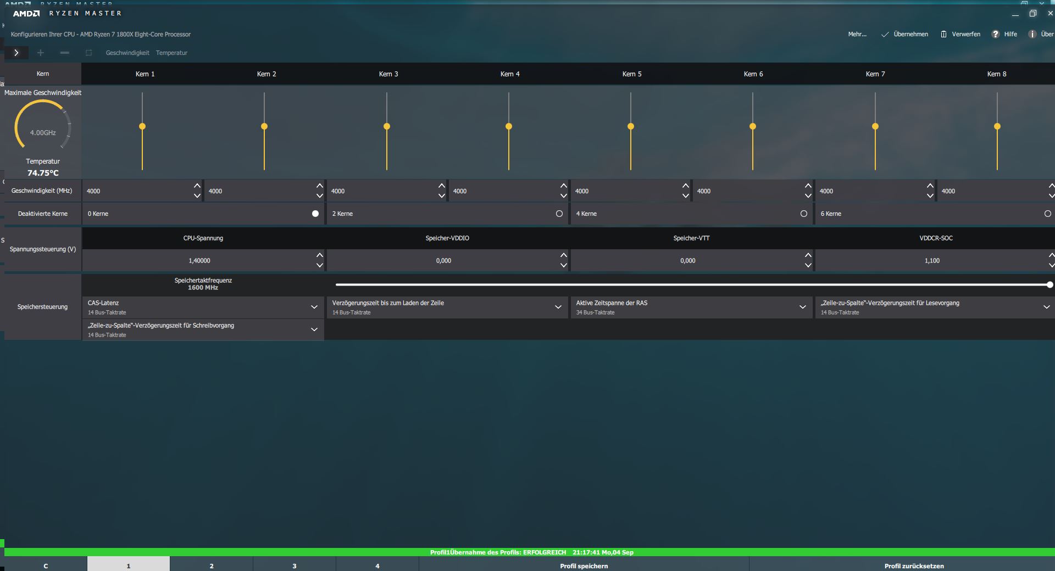Lower Speicher-VDDIO with down arrow
This screenshot has width=1055, height=571.
pos(564,265)
